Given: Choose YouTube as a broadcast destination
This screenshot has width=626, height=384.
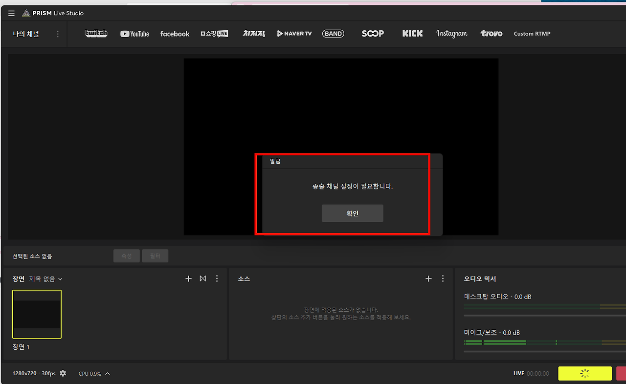Looking at the screenshot, I should coord(134,33).
